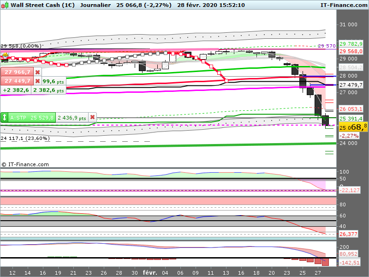
Task: Select the 29 568,0 red price label
Action: click(351, 51)
